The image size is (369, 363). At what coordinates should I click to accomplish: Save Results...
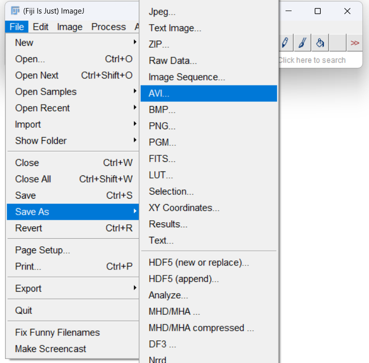[x=209, y=224]
